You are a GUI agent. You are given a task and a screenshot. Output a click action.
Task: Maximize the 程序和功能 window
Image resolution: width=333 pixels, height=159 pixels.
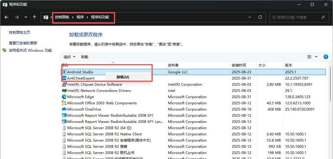coord(312,4)
